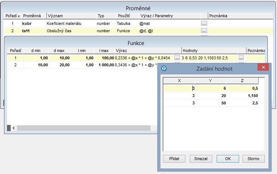Click the Použití column header
This screenshot has height=174, width=277.
tap(128, 16)
